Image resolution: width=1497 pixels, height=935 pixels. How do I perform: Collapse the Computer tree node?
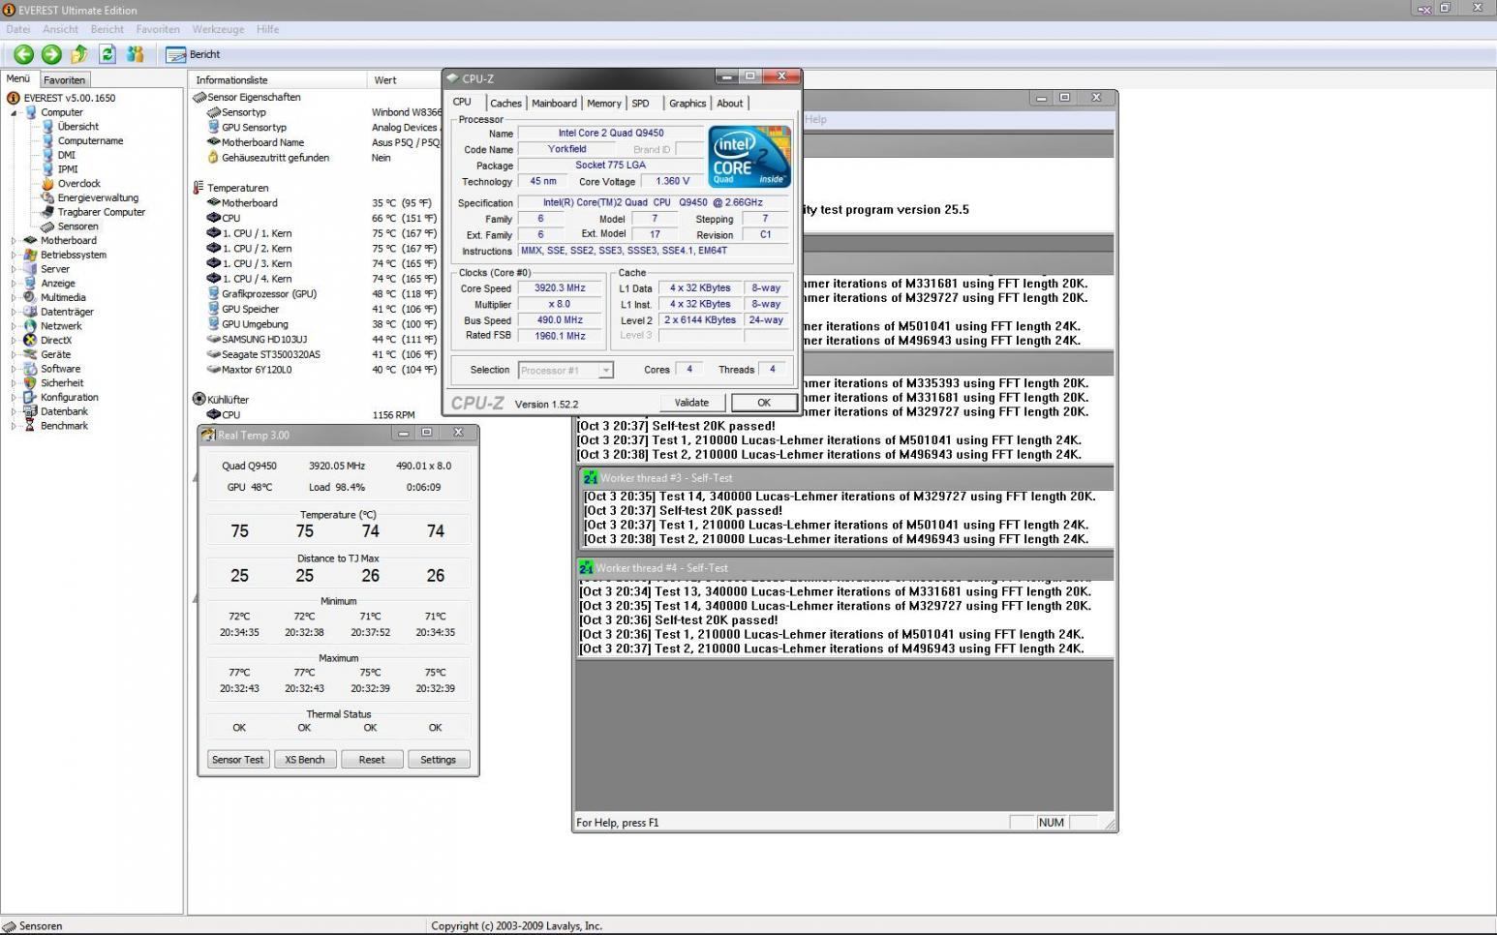pyautogui.click(x=15, y=112)
